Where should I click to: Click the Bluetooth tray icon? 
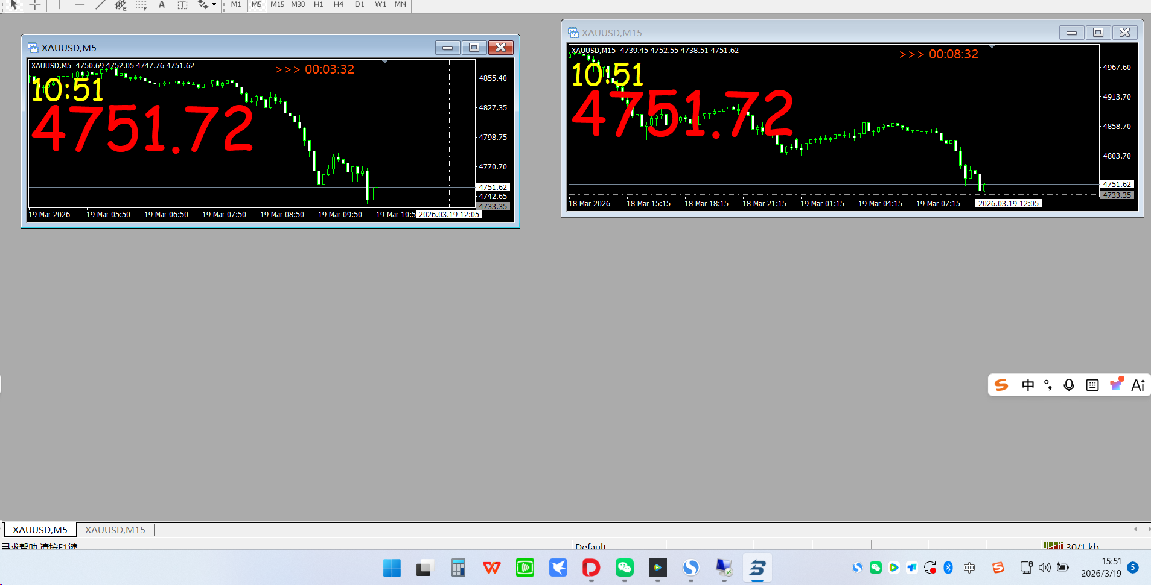click(x=948, y=568)
